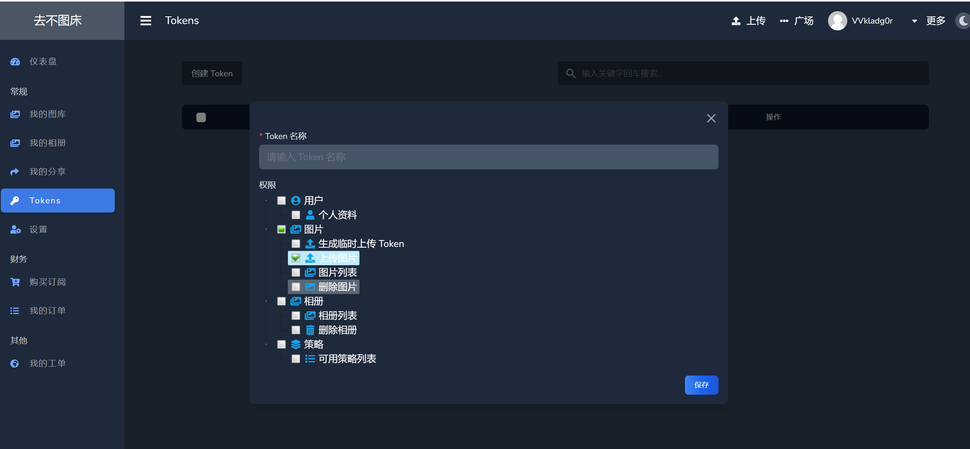Screen dimensions: 970x449
Task: Click the 保存 save button
Action: [701, 385]
